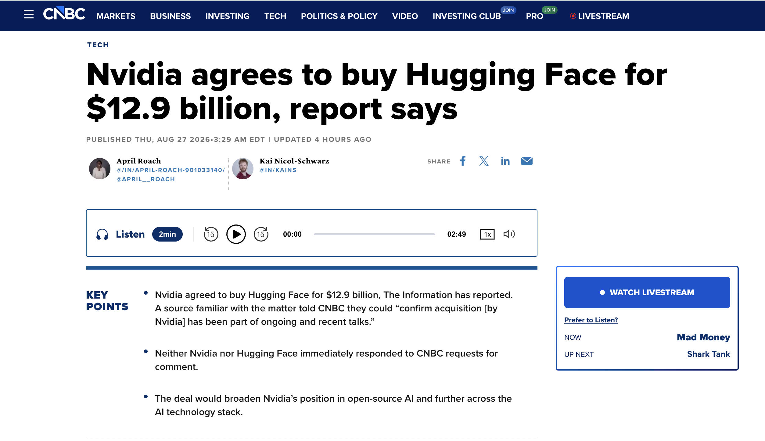Click the audio progress bar
Screen dimensions: 765x441
[374, 234]
